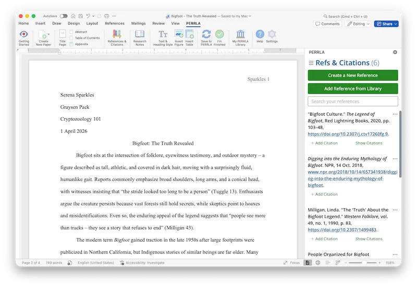Open PERRLA Settings gear icon
Screen dimensions: 417x287
click(272, 34)
